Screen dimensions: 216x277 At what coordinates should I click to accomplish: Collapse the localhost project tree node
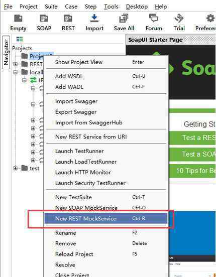[x=16, y=72]
